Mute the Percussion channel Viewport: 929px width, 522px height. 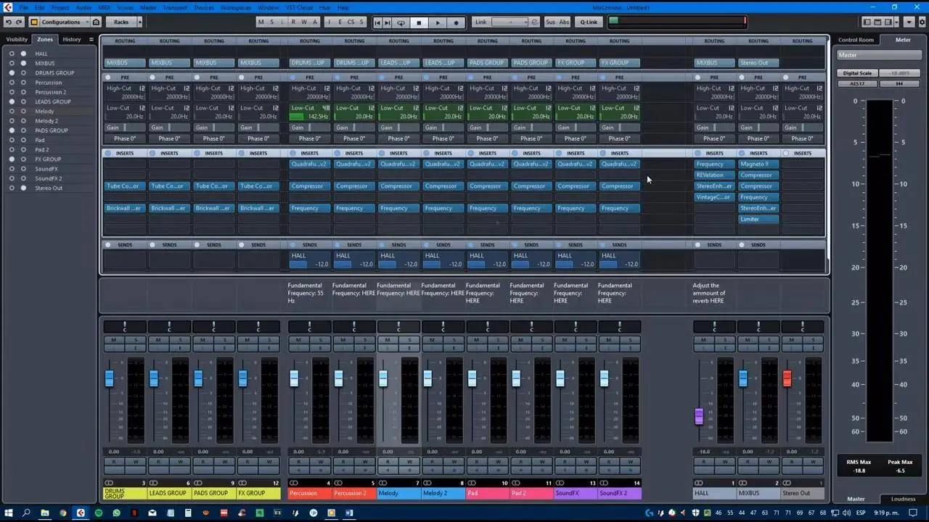[298, 340]
